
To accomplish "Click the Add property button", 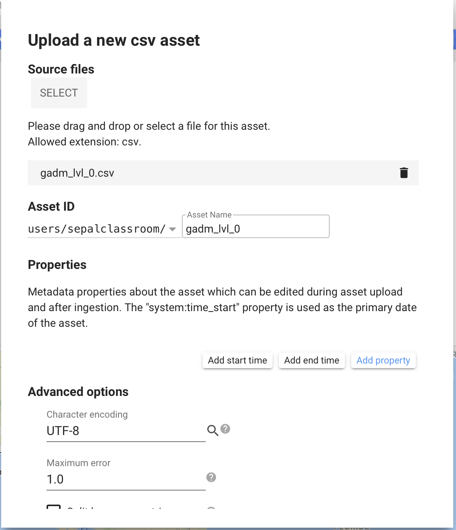I will click(x=383, y=360).
